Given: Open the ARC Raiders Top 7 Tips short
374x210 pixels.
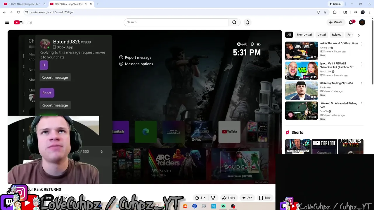Looking at the screenshot, I should click(350, 146).
